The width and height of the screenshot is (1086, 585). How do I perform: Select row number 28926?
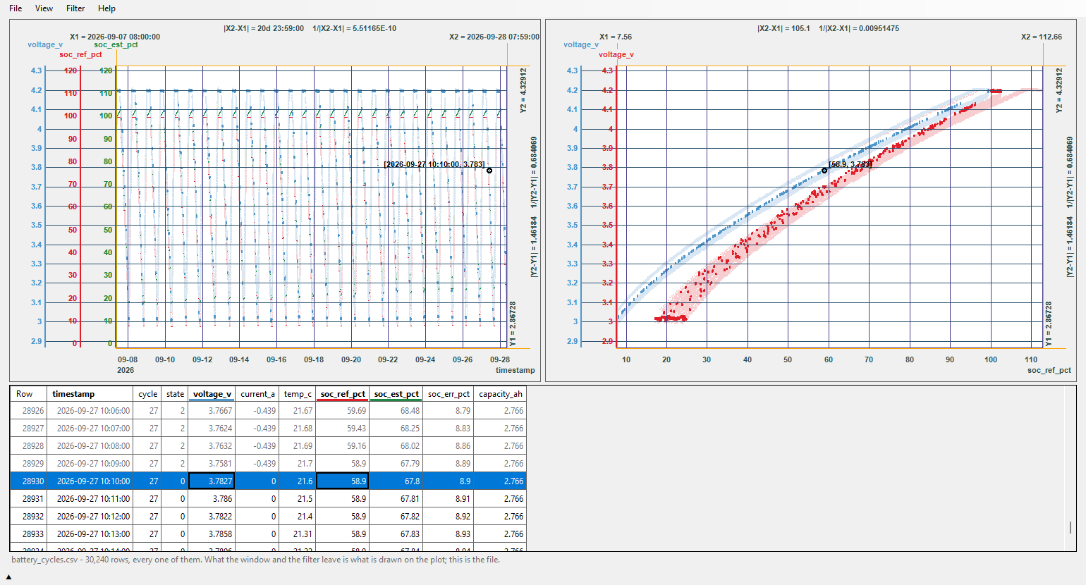pos(28,410)
